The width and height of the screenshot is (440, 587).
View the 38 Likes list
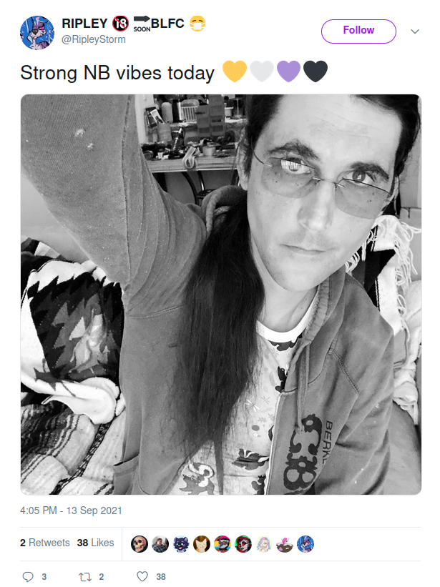click(95, 543)
